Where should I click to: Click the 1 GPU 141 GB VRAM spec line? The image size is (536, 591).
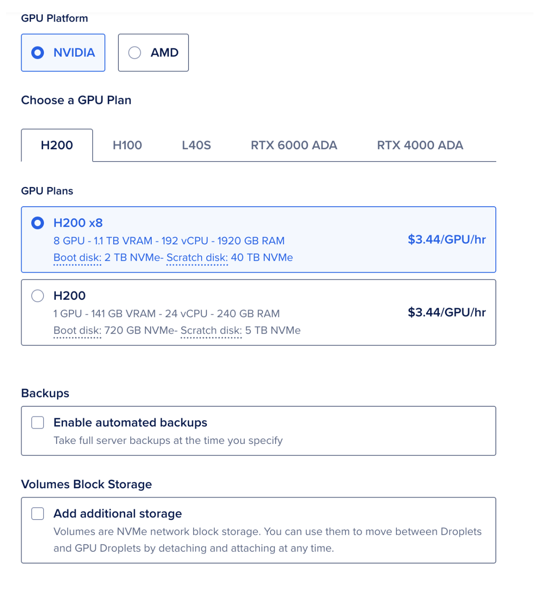coord(167,314)
